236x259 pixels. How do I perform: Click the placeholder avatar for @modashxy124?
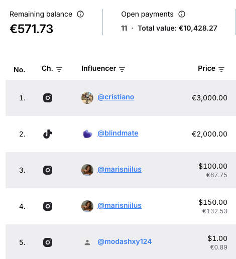point(87,242)
